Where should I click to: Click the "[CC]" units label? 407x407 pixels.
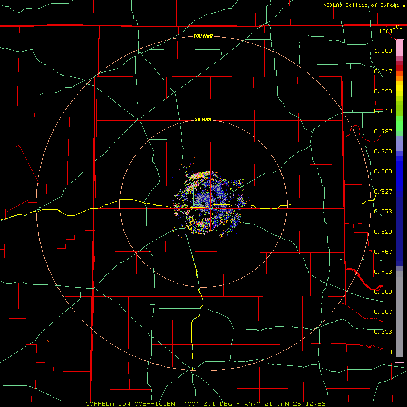click(386, 31)
